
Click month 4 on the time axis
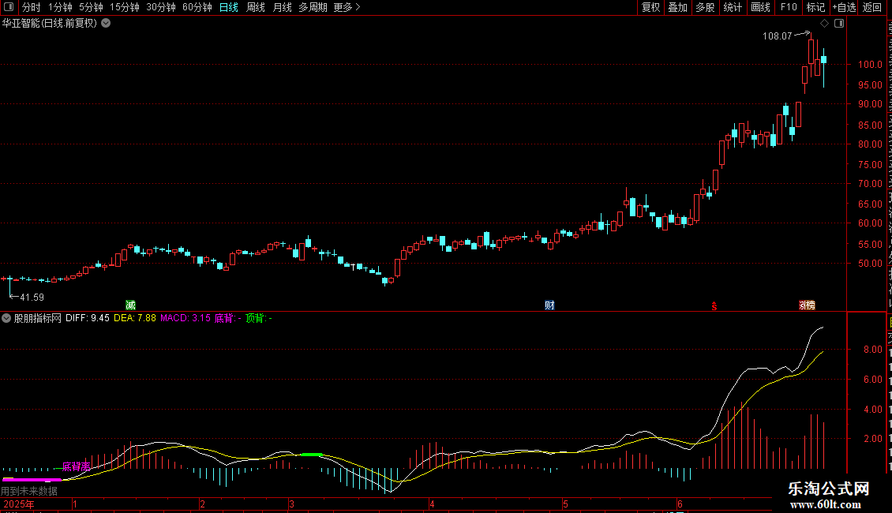coord(433,504)
